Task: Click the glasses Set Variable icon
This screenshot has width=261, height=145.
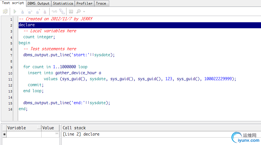Action: [x=54, y=11]
